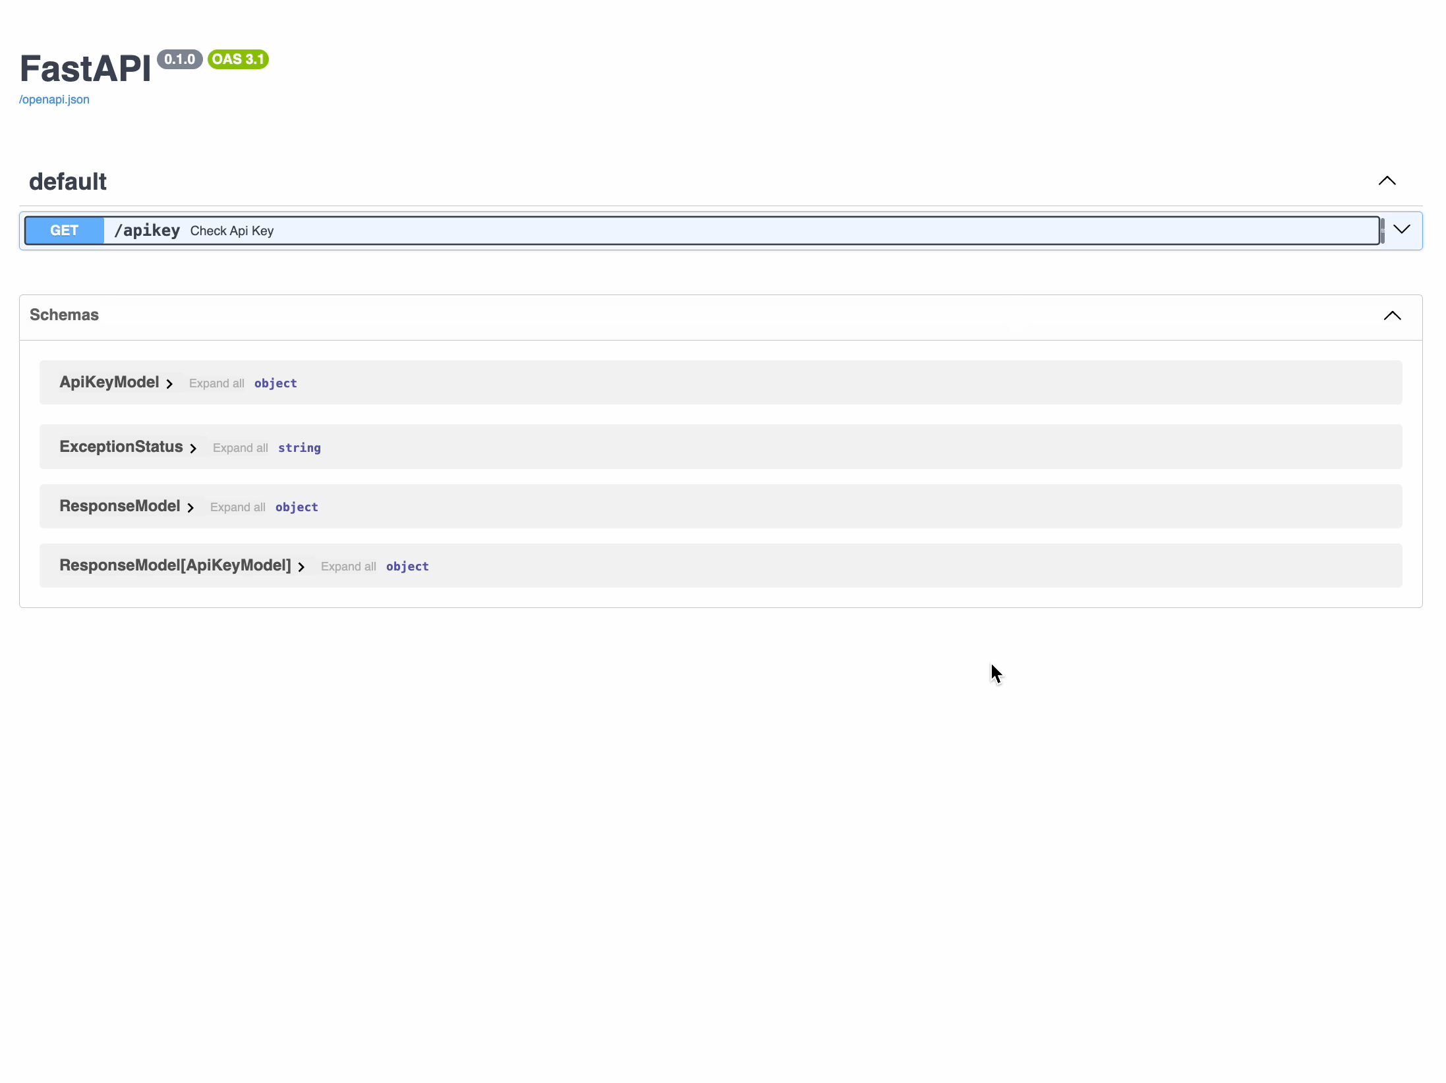Click Expand all for ResponseModel

coord(237,507)
